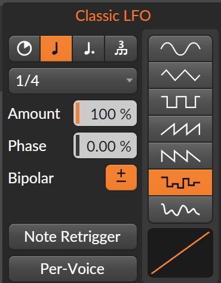Pick the ramp-down sawtooth waveform
The height and width of the screenshot is (283, 221).
[180, 156]
